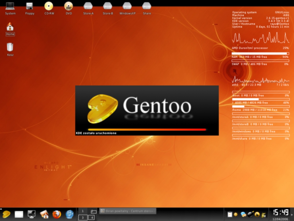Click the SWAP usage text
This screenshot has height=221, width=294.
260,64
